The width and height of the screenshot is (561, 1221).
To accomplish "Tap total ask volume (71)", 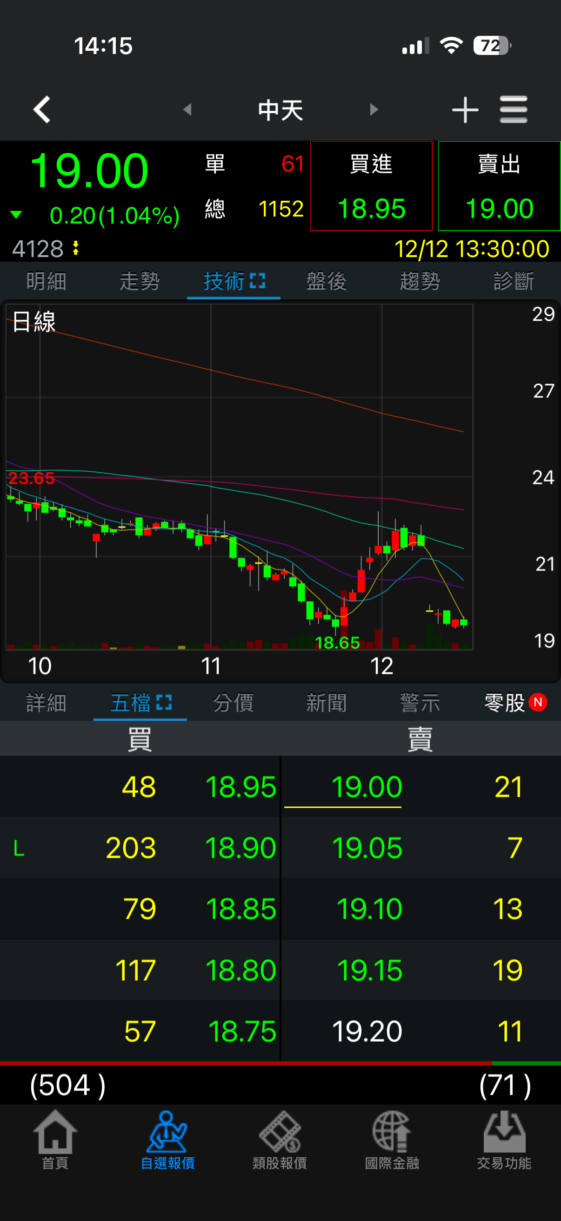I will tap(505, 1085).
